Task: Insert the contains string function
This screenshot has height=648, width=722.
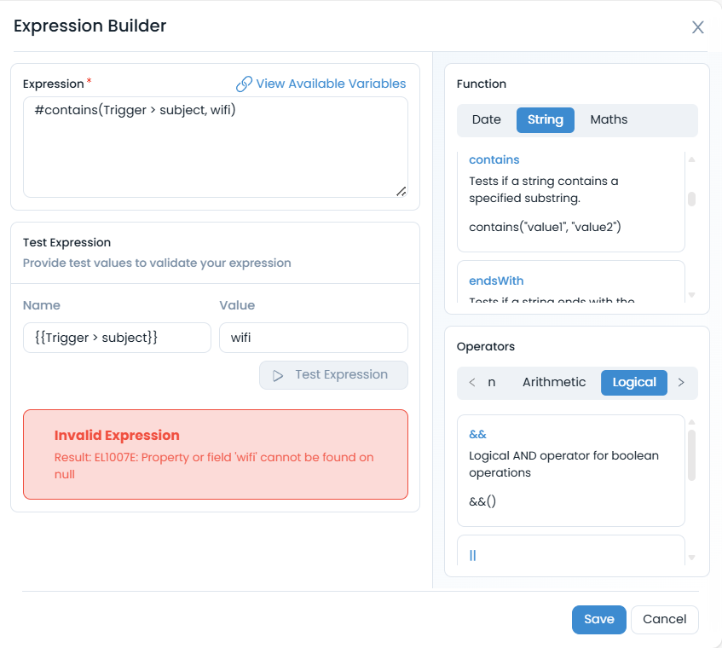Action: point(494,159)
